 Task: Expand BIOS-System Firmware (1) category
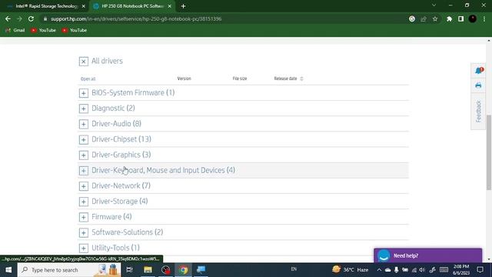point(84,93)
